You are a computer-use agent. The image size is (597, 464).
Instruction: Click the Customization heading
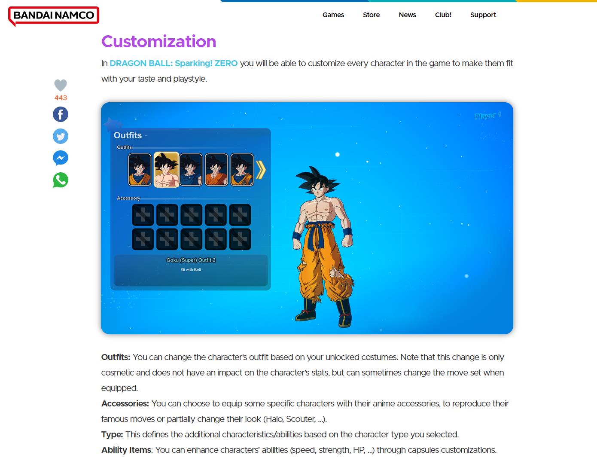click(x=158, y=42)
